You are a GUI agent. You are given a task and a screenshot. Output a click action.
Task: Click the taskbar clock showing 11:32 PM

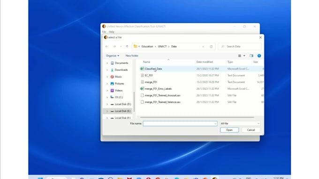click(278, 178)
